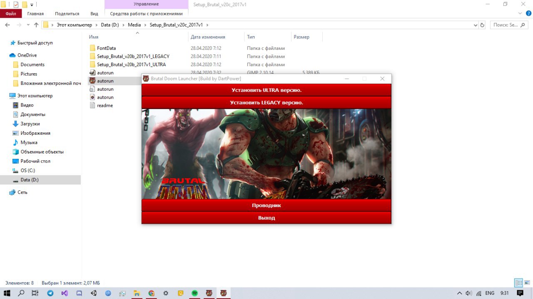Select autorun application with Doom icon
This screenshot has width=533, height=299.
105,81
